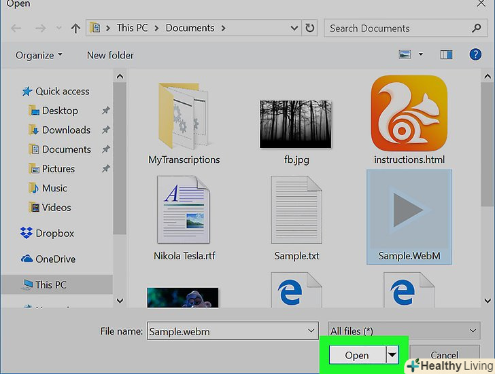Click the search magnifier icon
Viewport: 495px width, 374px height.
coord(476,29)
